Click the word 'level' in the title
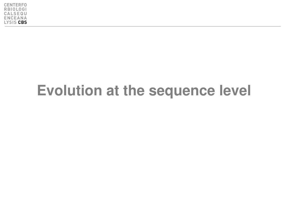 click(x=235, y=90)
